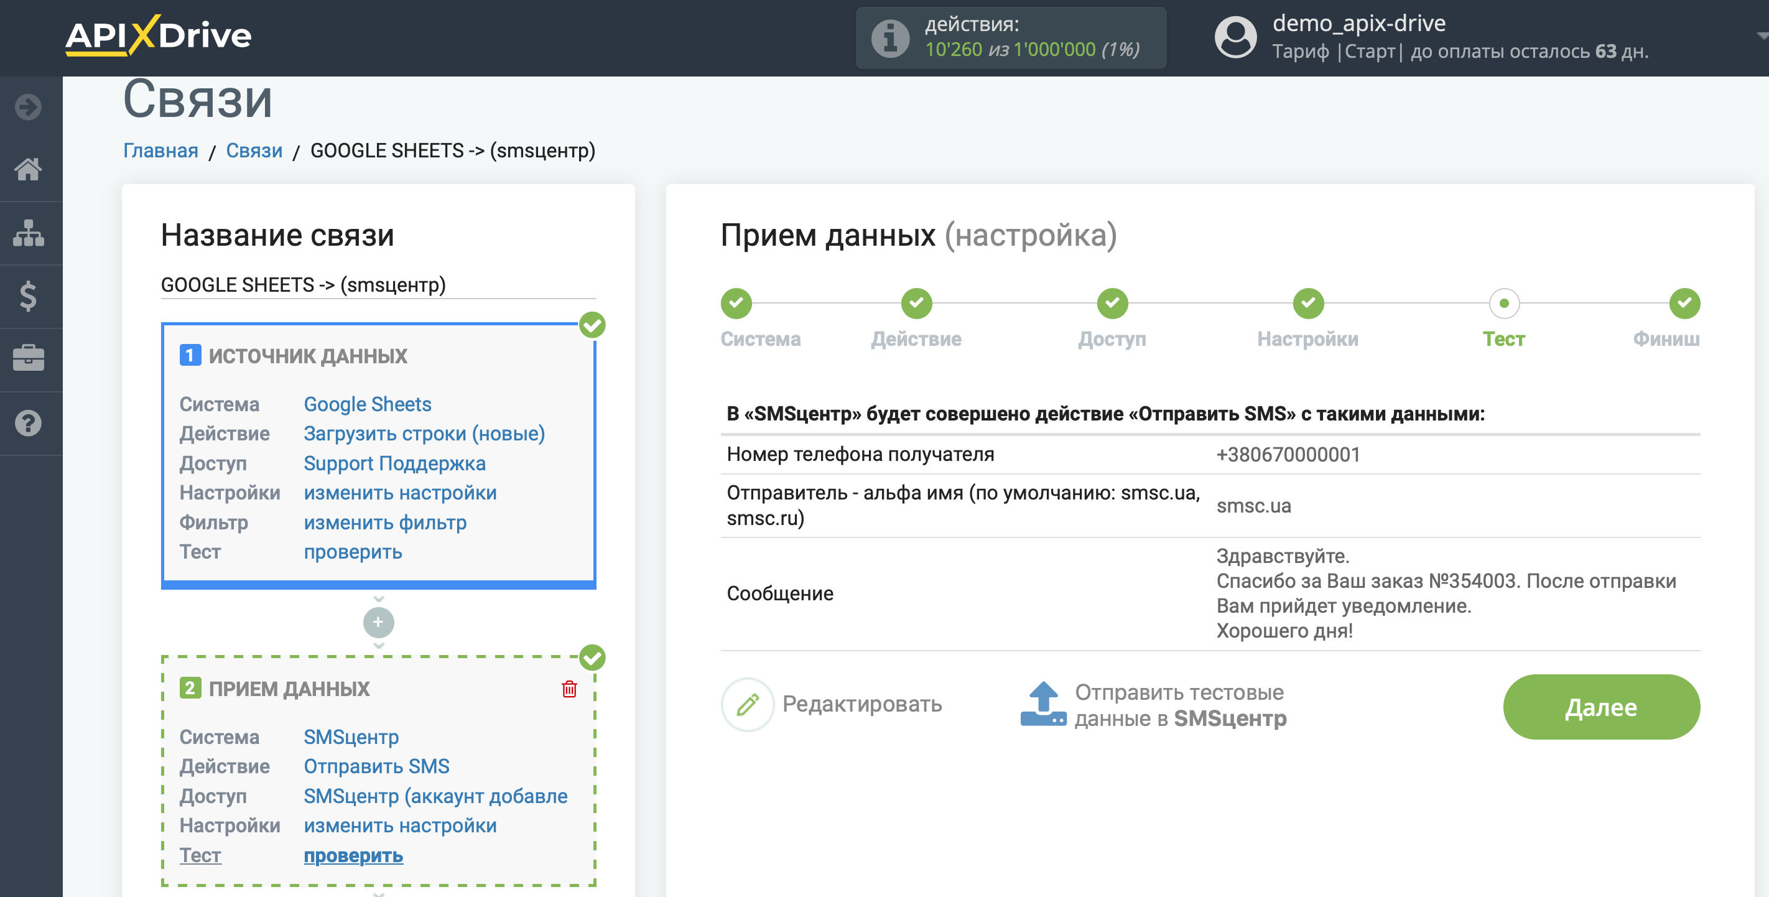The width and height of the screenshot is (1769, 897).
Task: Click the plus button between blocks
Action: pyautogui.click(x=378, y=622)
